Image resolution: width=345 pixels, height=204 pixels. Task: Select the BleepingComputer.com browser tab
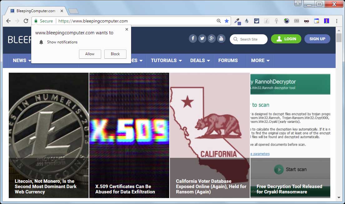(36, 11)
